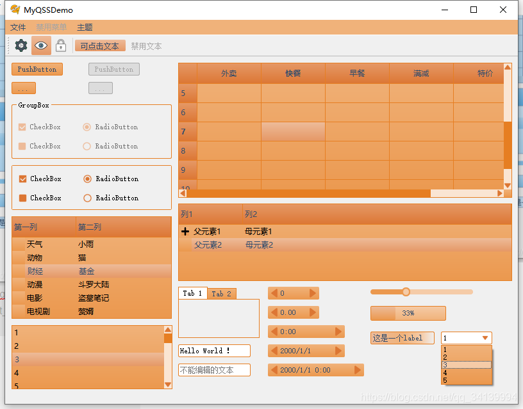The height and width of the screenshot is (409, 523).
Task: Choose option 4 in the dropdown list
Action: [x=467, y=373]
